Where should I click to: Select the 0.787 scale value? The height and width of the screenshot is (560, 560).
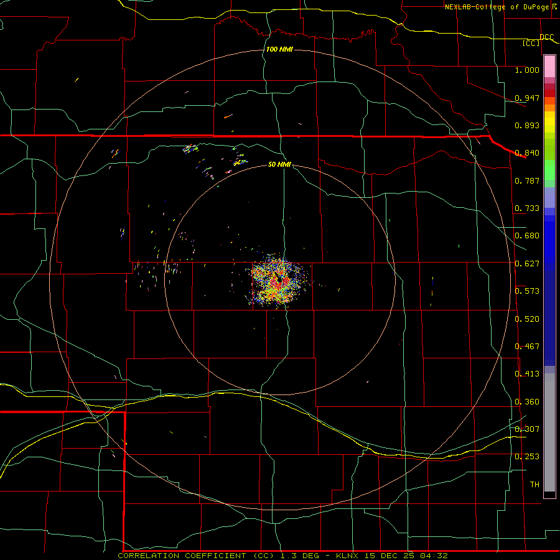click(x=527, y=180)
